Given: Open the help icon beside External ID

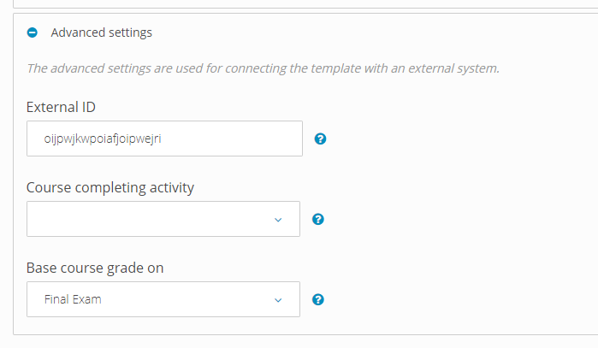Looking at the screenshot, I should pos(320,139).
